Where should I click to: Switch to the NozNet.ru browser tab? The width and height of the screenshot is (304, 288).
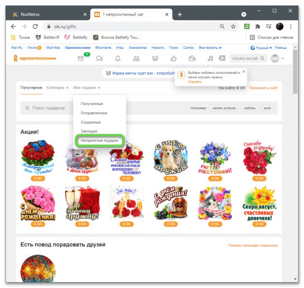pyautogui.click(x=49, y=15)
